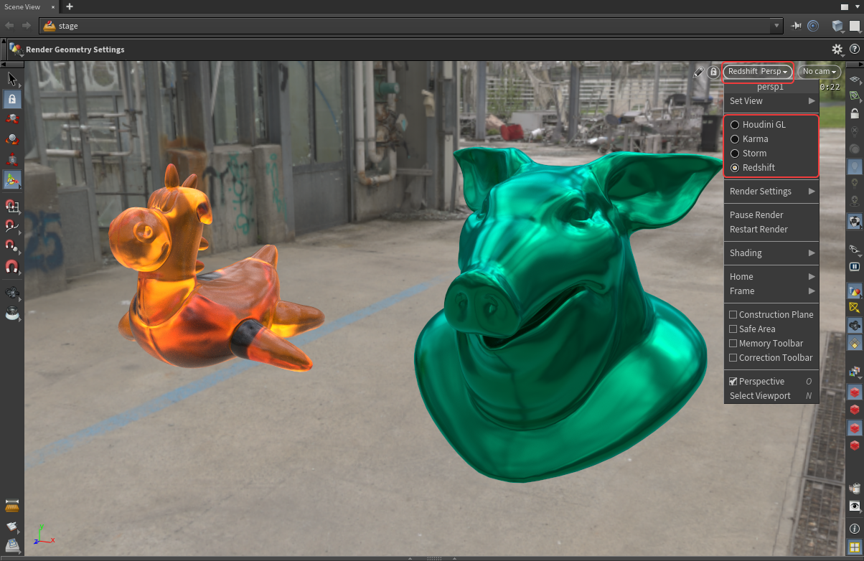This screenshot has height=561, width=864.
Task: Click the pencil icon beside the viewport menu
Action: [x=699, y=72]
